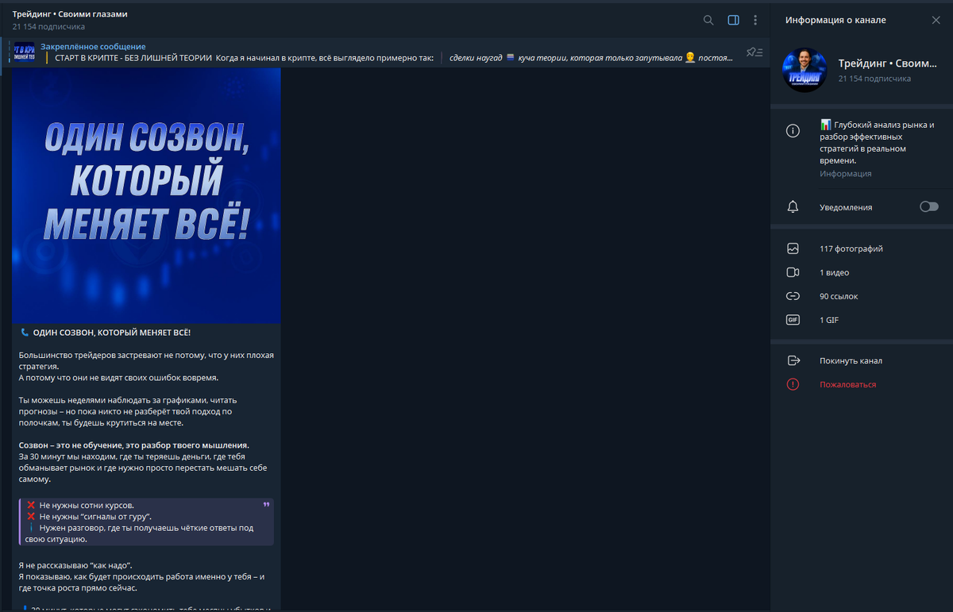Viewport: 953px width, 612px height.
Task: Click the channel name 'Трейдинг • Своим…' in info panel
Action: pyautogui.click(x=888, y=64)
